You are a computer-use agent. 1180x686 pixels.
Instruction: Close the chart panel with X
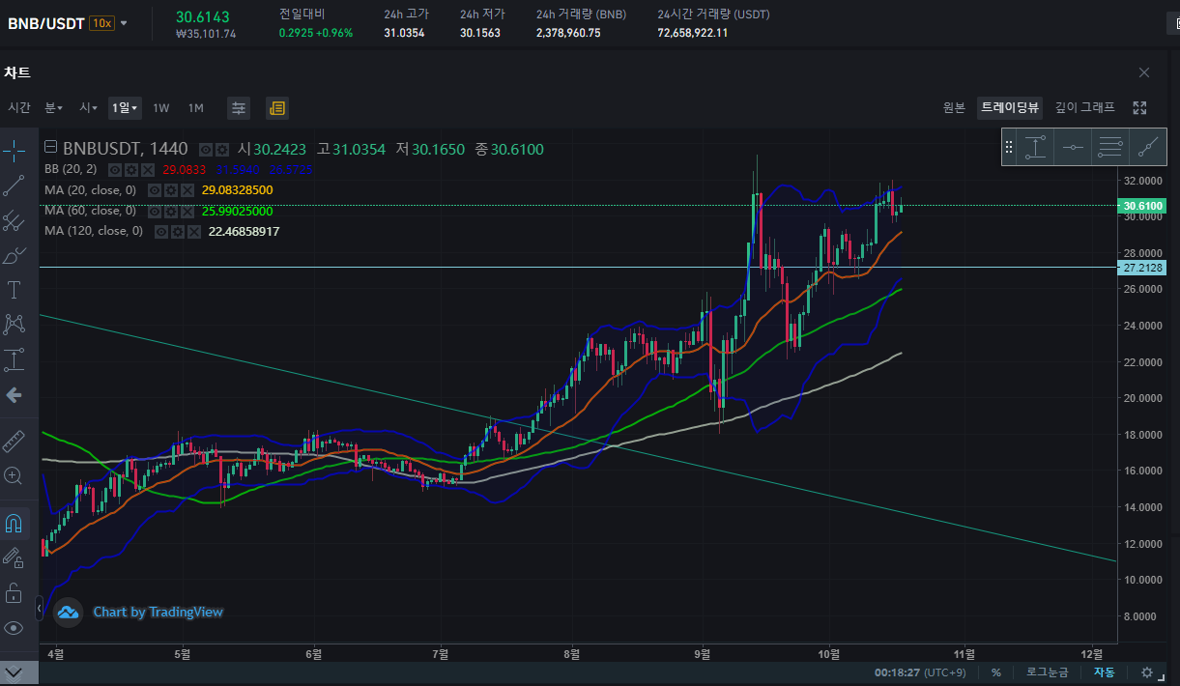pos(1144,72)
